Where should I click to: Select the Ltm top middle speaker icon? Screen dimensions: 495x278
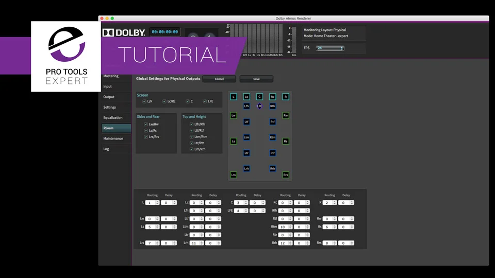pos(246,137)
